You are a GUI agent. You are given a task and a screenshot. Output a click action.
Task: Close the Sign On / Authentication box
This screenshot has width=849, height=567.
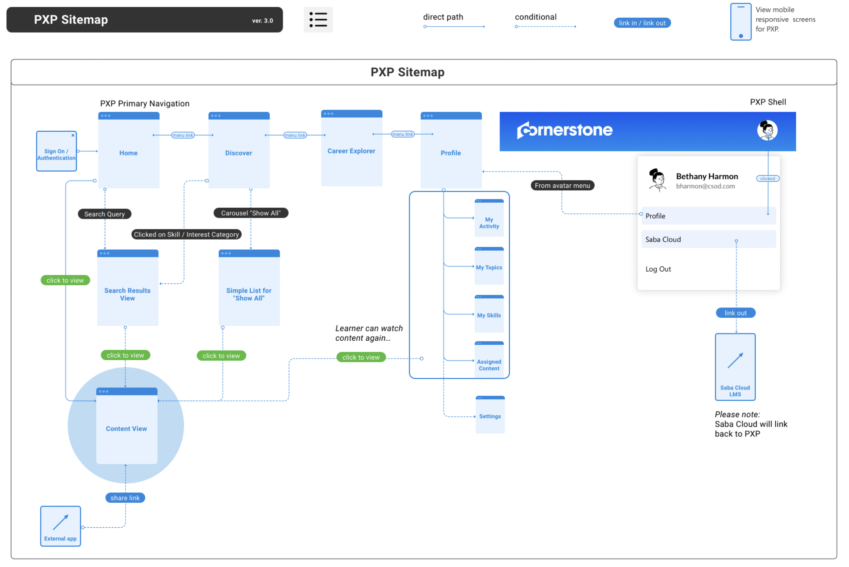[73, 135]
